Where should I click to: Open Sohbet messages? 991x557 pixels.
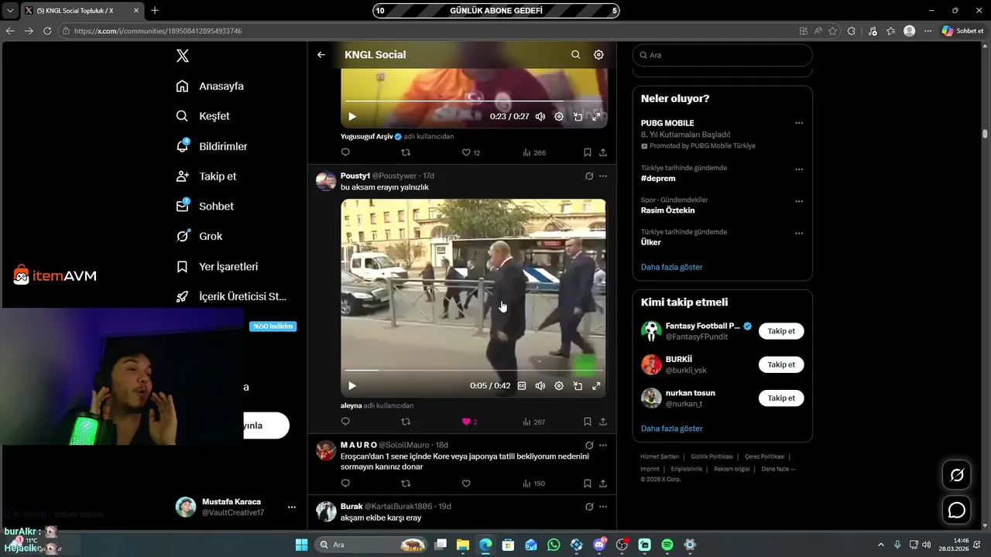coord(204,207)
